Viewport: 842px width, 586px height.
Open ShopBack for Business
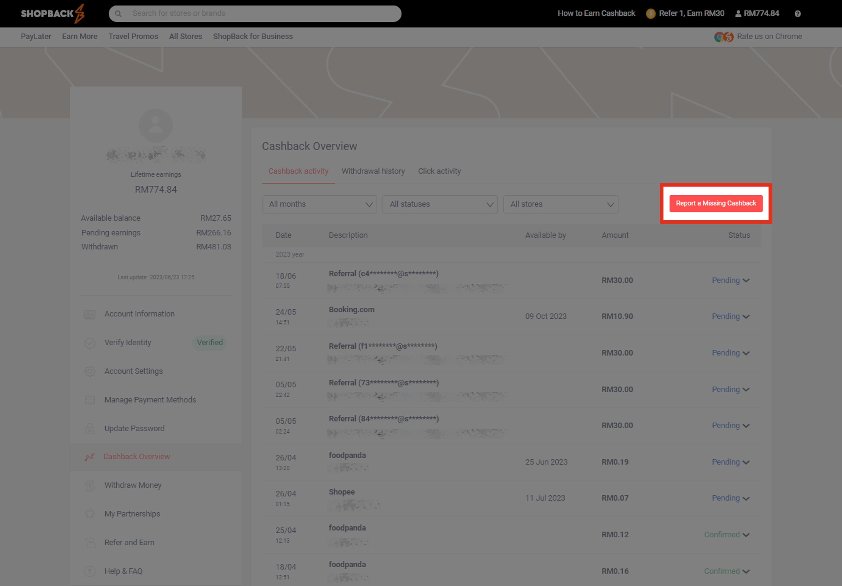253,36
